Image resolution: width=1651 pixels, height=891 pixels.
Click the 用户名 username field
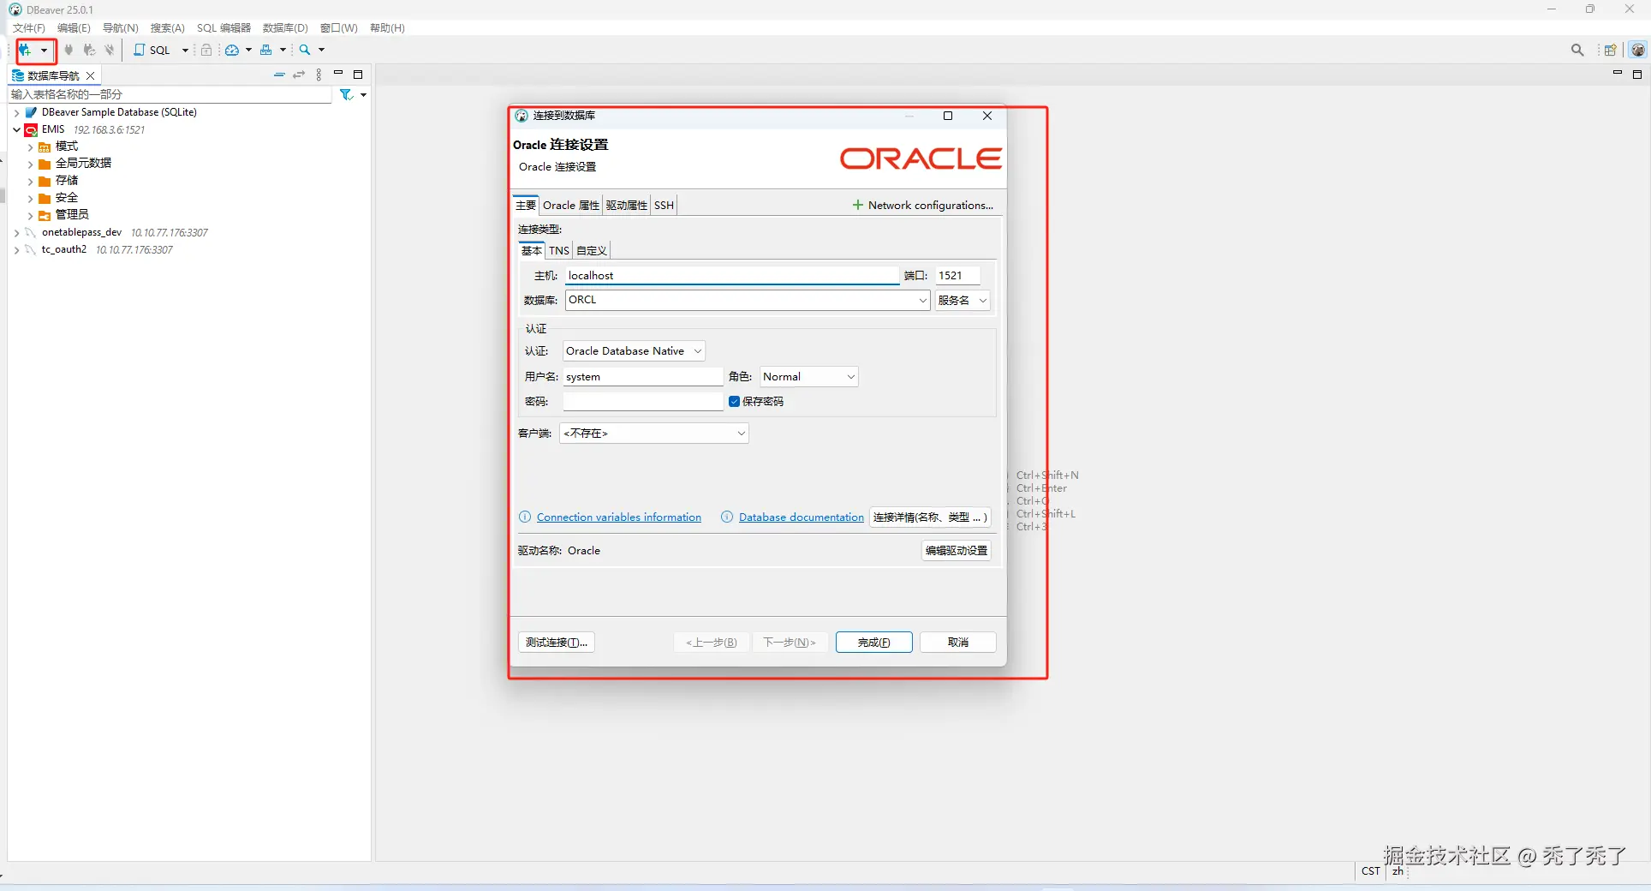(x=643, y=377)
